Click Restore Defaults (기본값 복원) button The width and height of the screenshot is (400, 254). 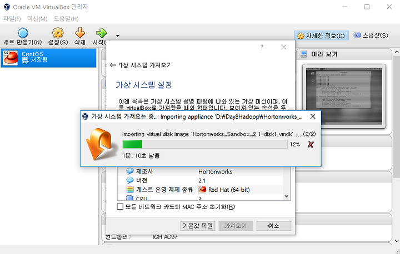pos(197,226)
